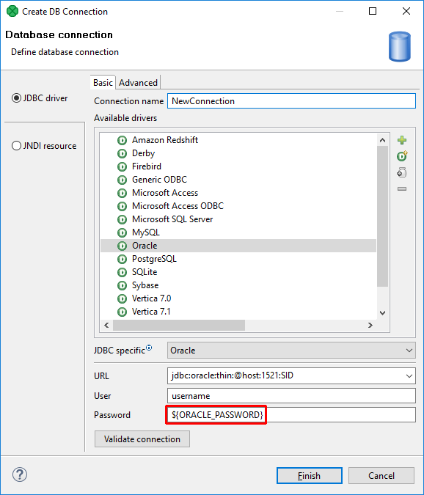Click the Generic ODBC driver icon
424x495 pixels.
(x=123, y=180)
